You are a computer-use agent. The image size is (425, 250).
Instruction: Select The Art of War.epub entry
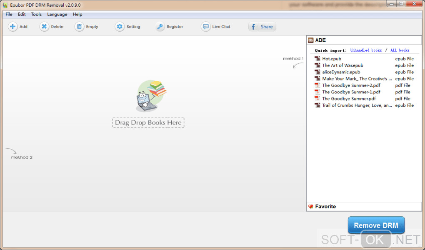point(342,65)
